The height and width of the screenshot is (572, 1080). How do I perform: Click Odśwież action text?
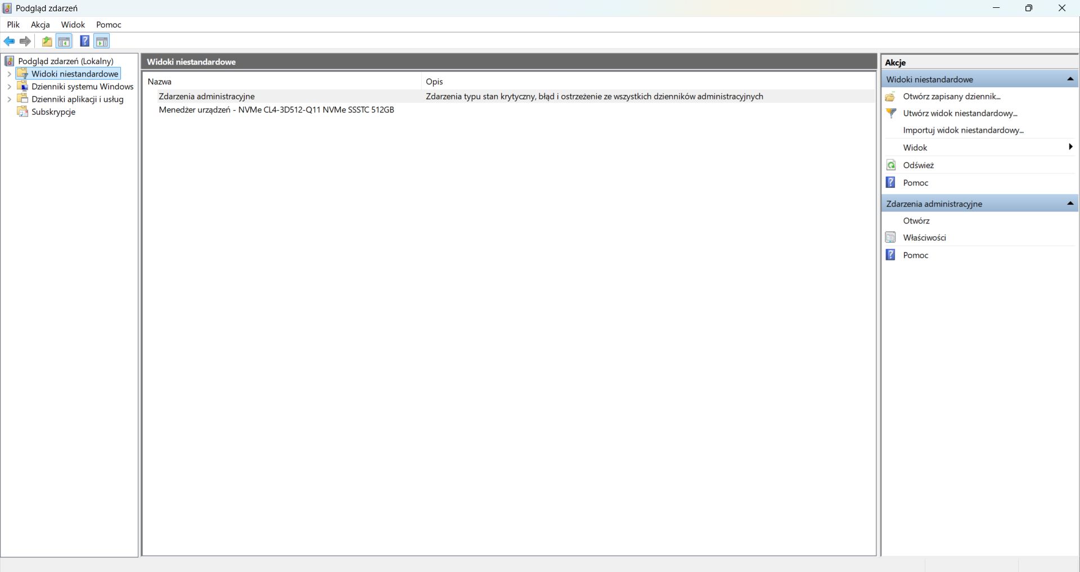point(919,165)
